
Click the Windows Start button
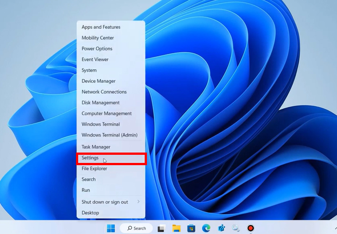[111, 228]
